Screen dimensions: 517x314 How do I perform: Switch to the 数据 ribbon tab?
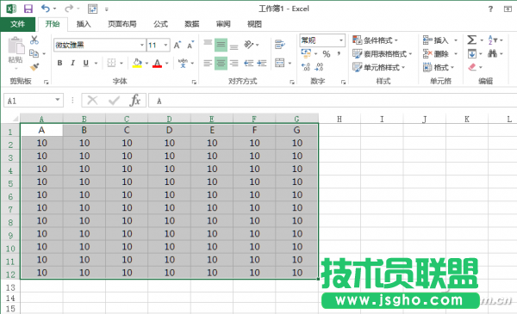click(192, 24)
